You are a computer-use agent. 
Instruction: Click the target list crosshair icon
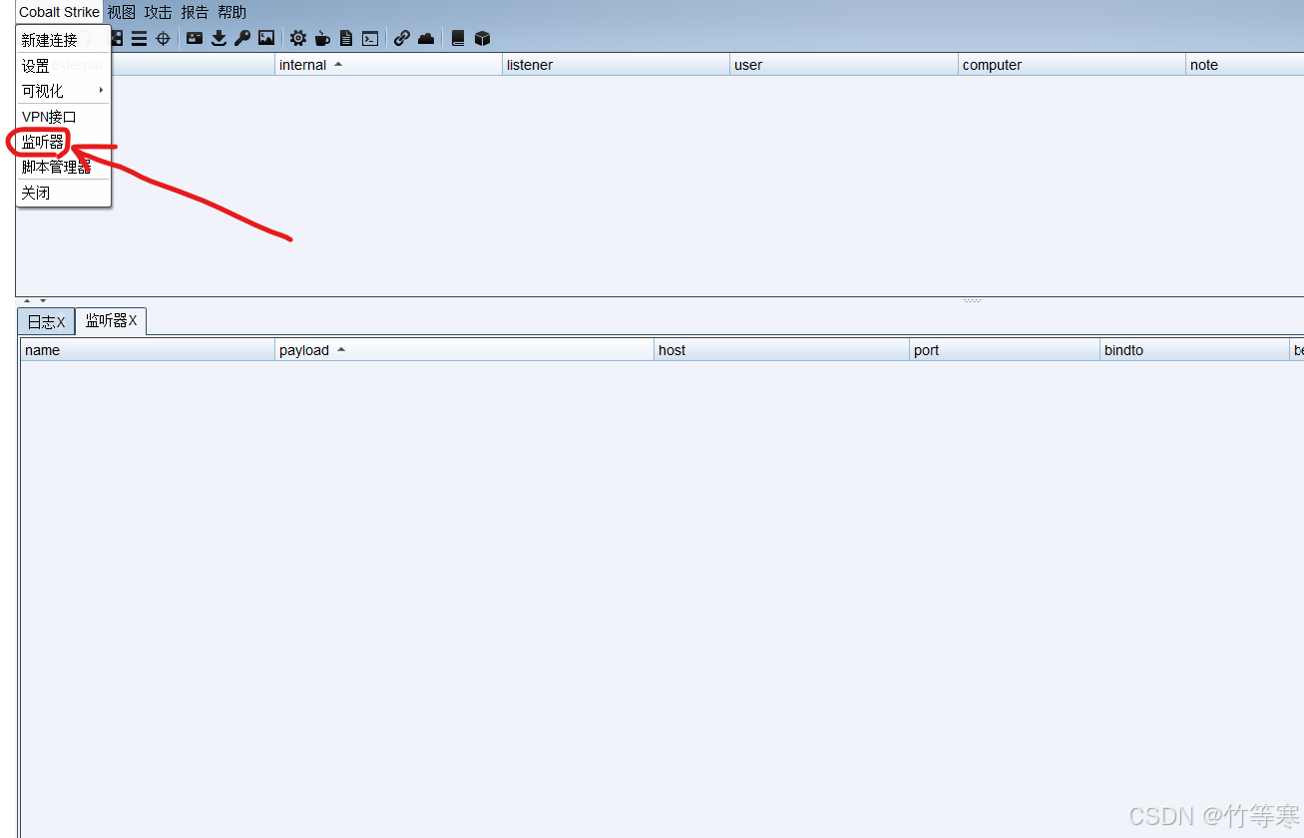coord(163,38)
